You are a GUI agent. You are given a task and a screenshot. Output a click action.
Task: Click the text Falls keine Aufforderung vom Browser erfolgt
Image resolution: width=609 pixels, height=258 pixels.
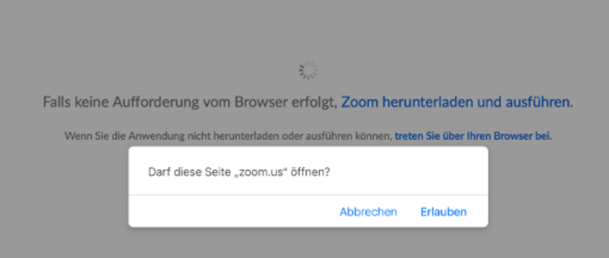coord(190,102)
